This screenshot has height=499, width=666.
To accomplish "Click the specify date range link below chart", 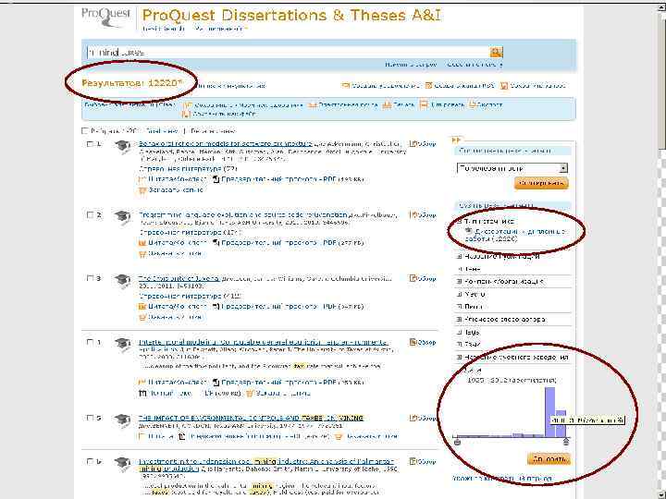I will 502,479.
